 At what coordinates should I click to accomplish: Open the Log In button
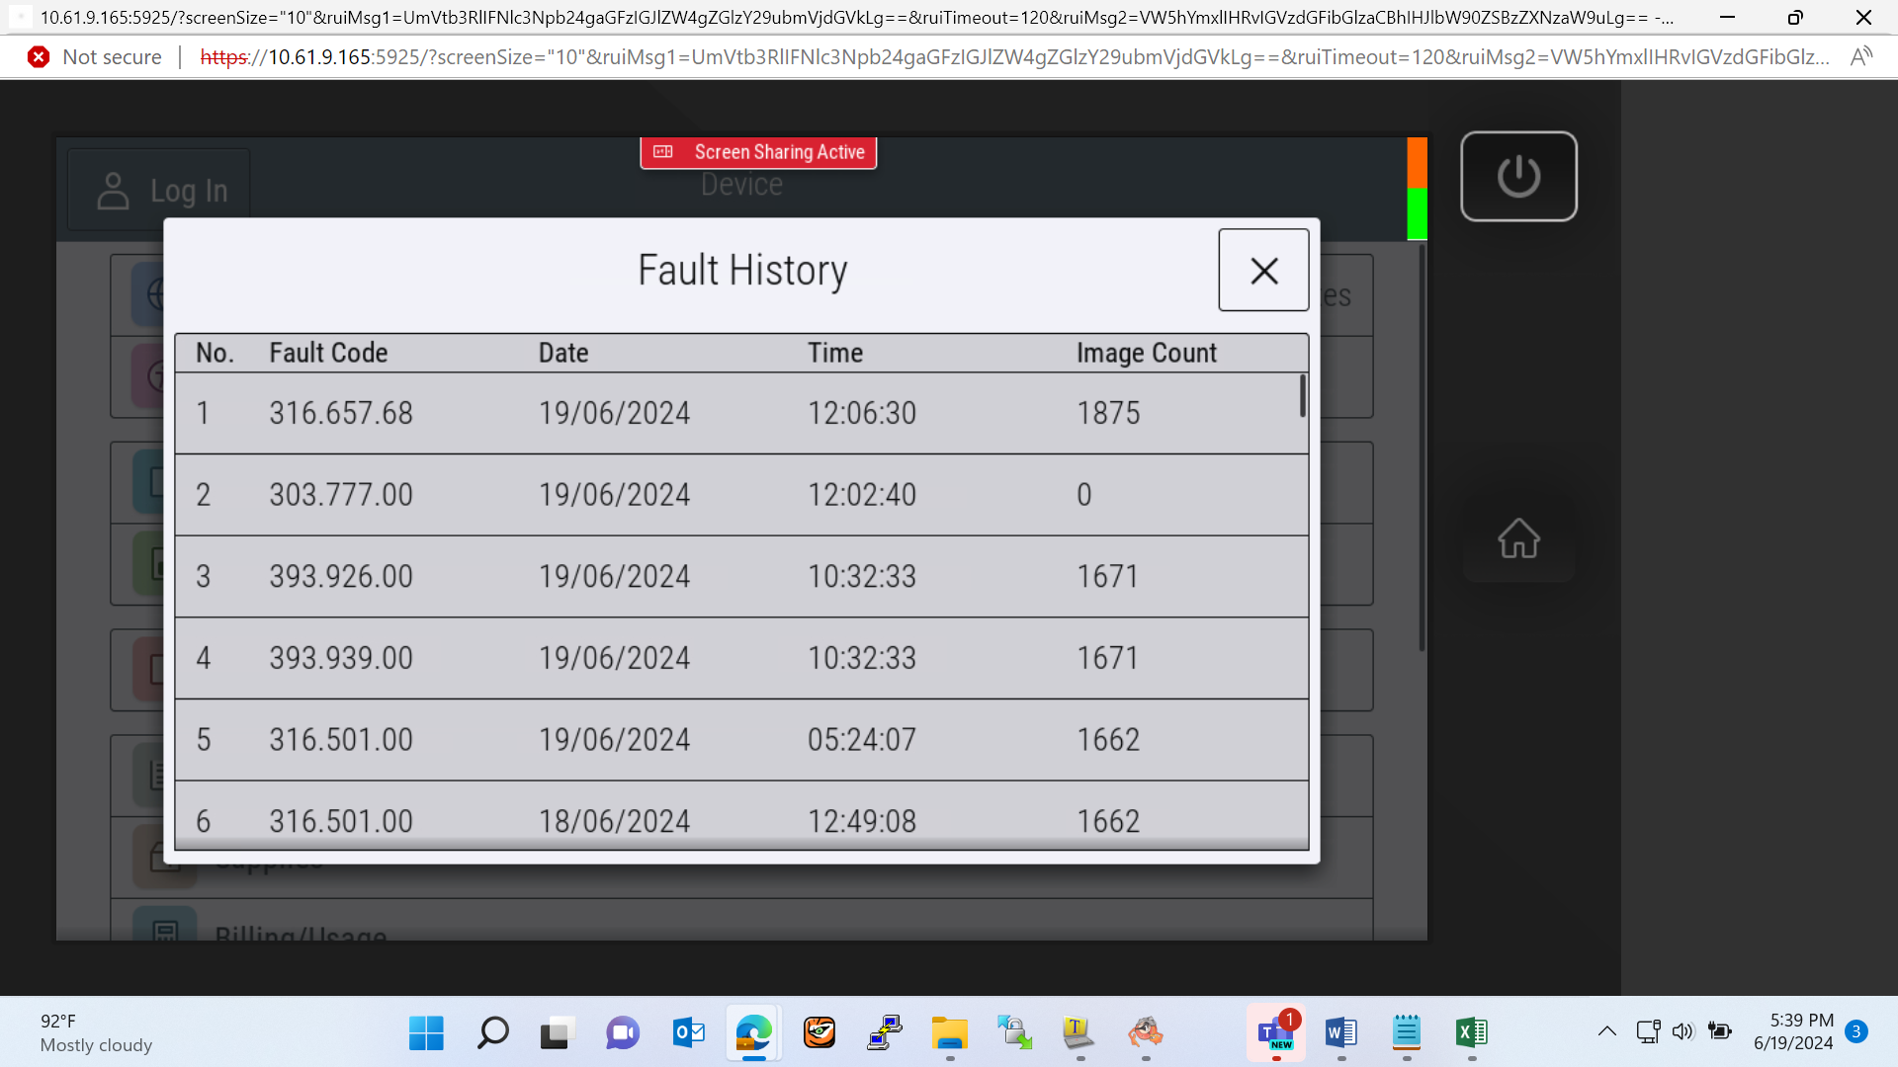click(x=160, y=191)
